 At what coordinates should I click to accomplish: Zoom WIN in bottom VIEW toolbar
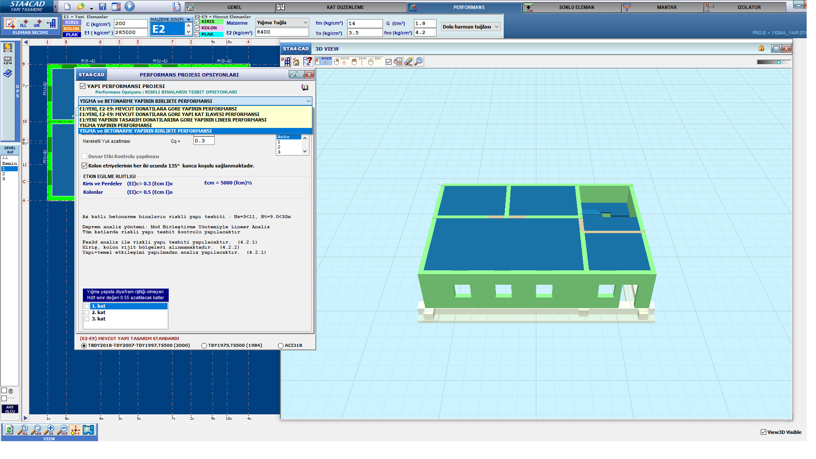click(36, 430)
